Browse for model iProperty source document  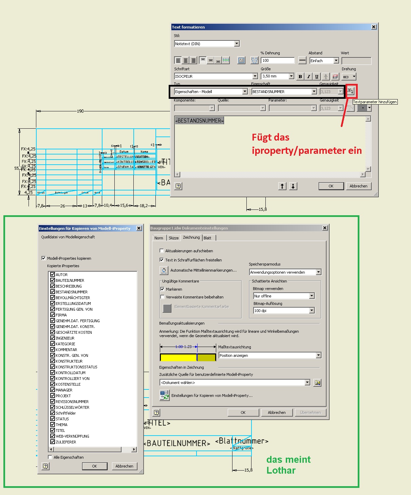click(x=317, y=383)
